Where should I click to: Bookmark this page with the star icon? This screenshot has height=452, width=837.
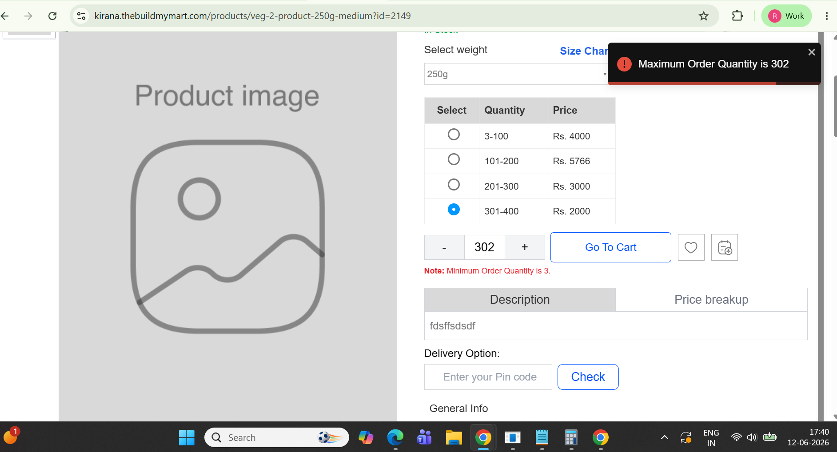point(704,16)
